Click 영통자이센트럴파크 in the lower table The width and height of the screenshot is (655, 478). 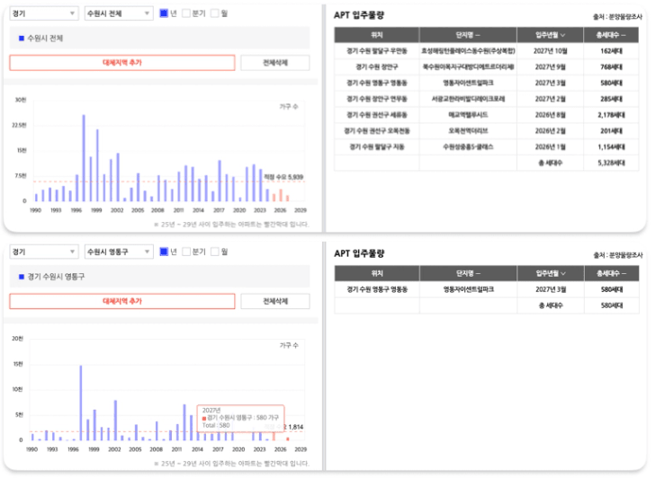pos(468,289)
